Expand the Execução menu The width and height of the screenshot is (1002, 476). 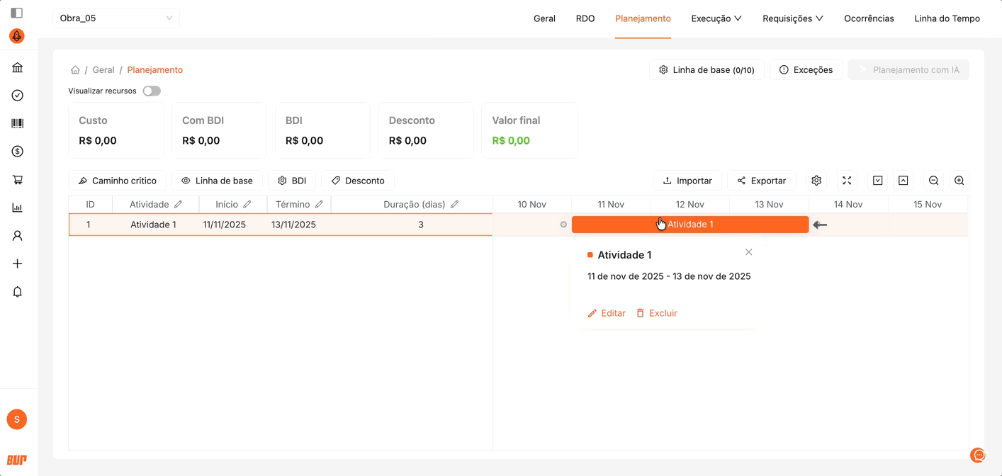point(716,18)
